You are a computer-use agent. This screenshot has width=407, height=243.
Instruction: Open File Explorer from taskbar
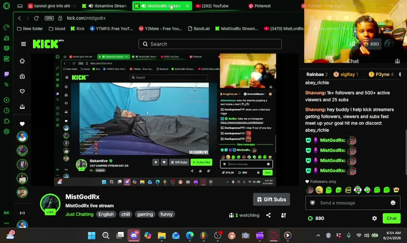tap(162, 236)
